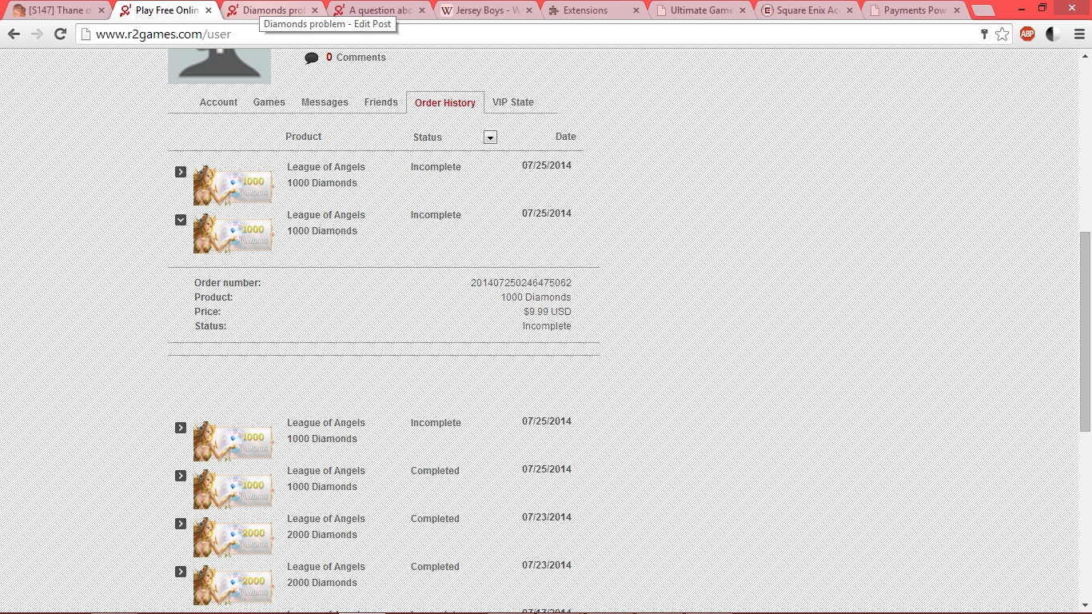This screenshot has height=614, width=1092.
Task: Expand the first Completed 2000 Diamonds order
Action: point(181,524)
